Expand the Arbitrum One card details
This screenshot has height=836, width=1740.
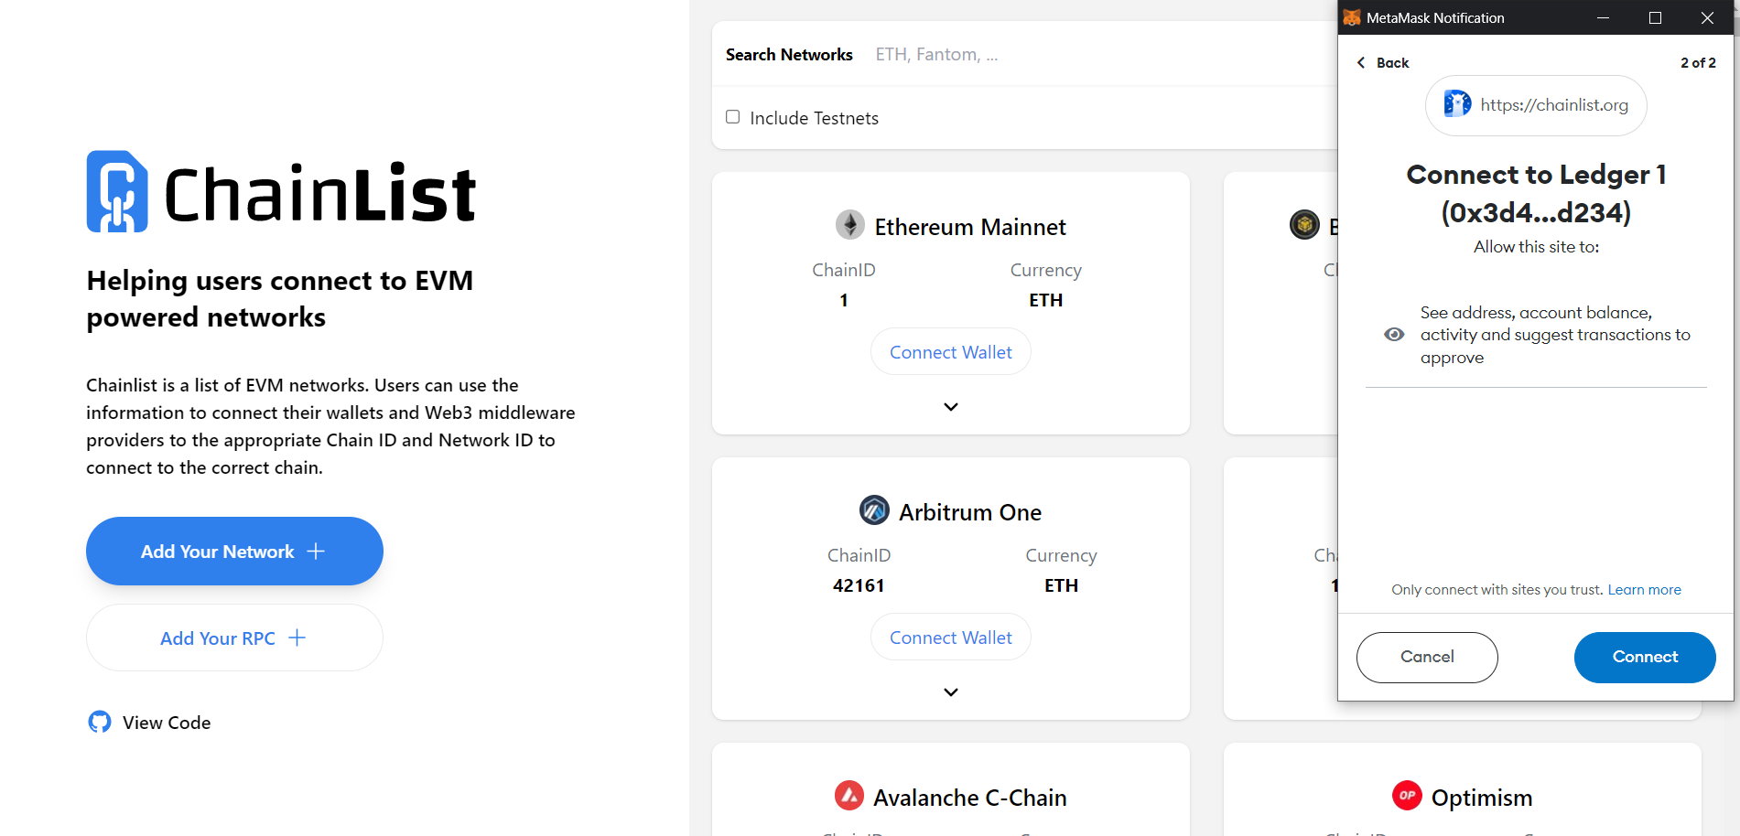(x=951, y=692)
